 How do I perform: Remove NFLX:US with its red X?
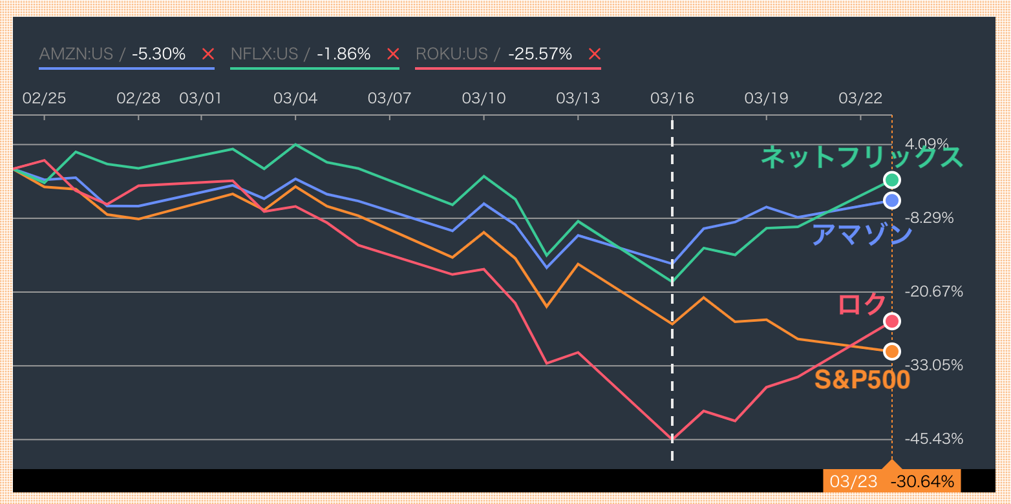coord(392,54)
